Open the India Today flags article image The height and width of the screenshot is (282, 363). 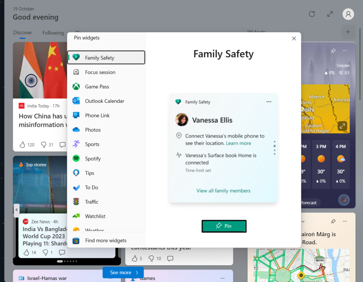coord(40,70)
